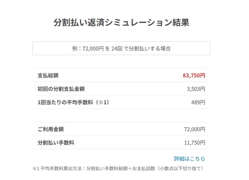Select the 489円 average fee value
This screenshot has width=249, height=180.
198,102
